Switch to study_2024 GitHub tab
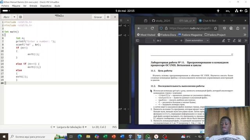Image resolution: width=250 pixels, height=140 pixels. (x=161, y=21)
